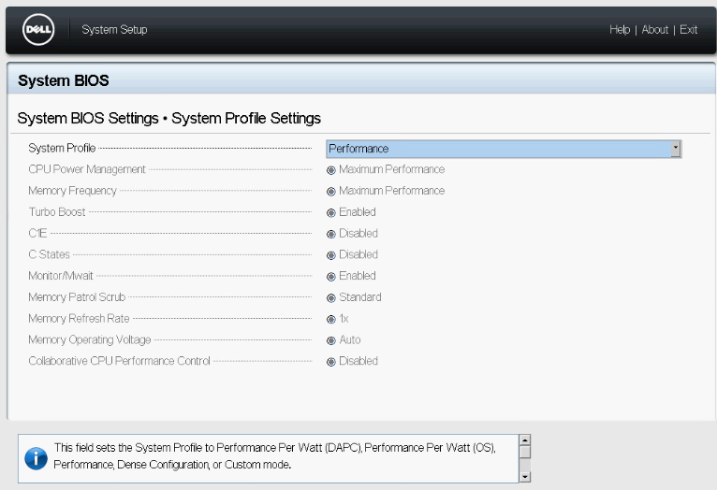The image size is (717, 490).
Task: Click the blue information icon
Action: pos(37,458)
